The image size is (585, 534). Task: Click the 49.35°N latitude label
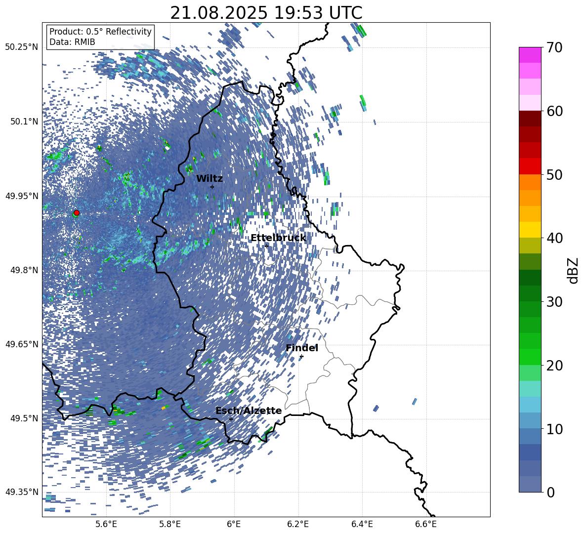point(22,492)
